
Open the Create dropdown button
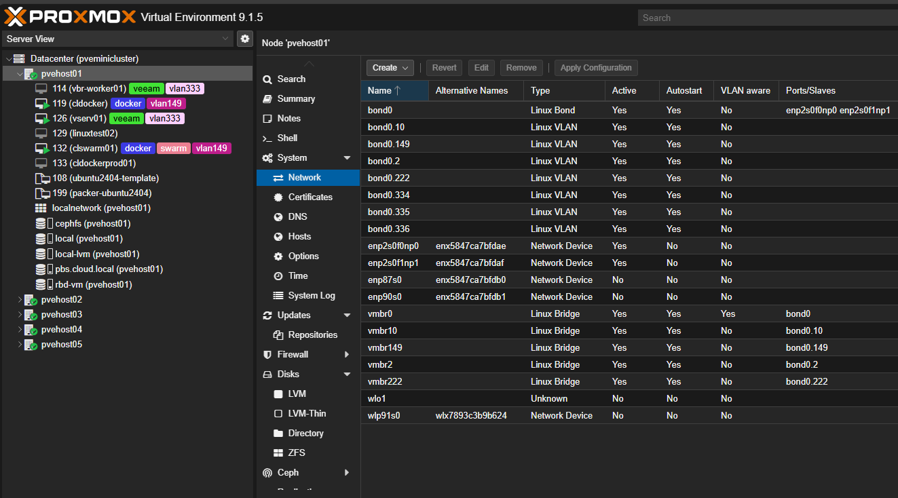(x=390, y=68)
